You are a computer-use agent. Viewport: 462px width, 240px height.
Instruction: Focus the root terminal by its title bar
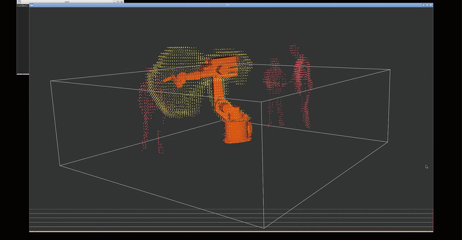pyautogui.click(x=67, y=1)
